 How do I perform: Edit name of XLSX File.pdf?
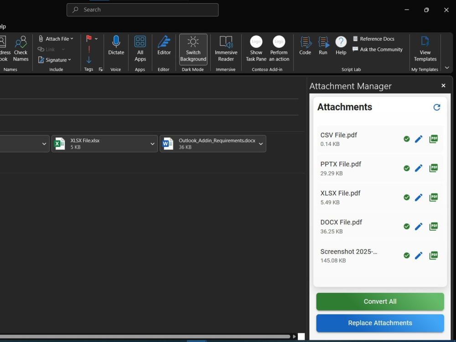[x=419, y=197]
